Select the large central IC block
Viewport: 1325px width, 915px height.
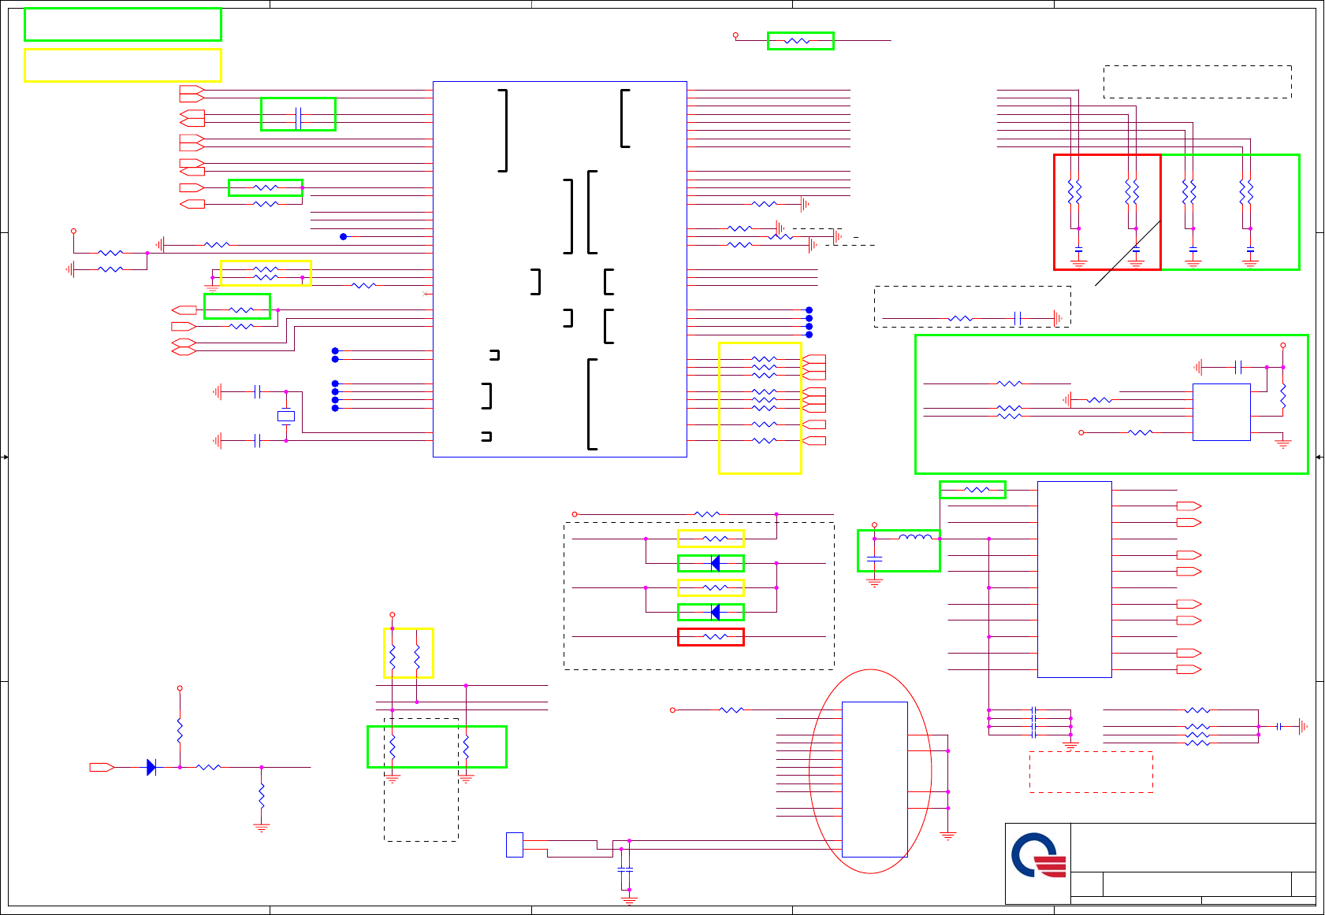[x=560, y=269]
